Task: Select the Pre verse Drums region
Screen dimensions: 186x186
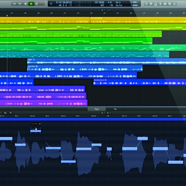Action: [138, 20]
